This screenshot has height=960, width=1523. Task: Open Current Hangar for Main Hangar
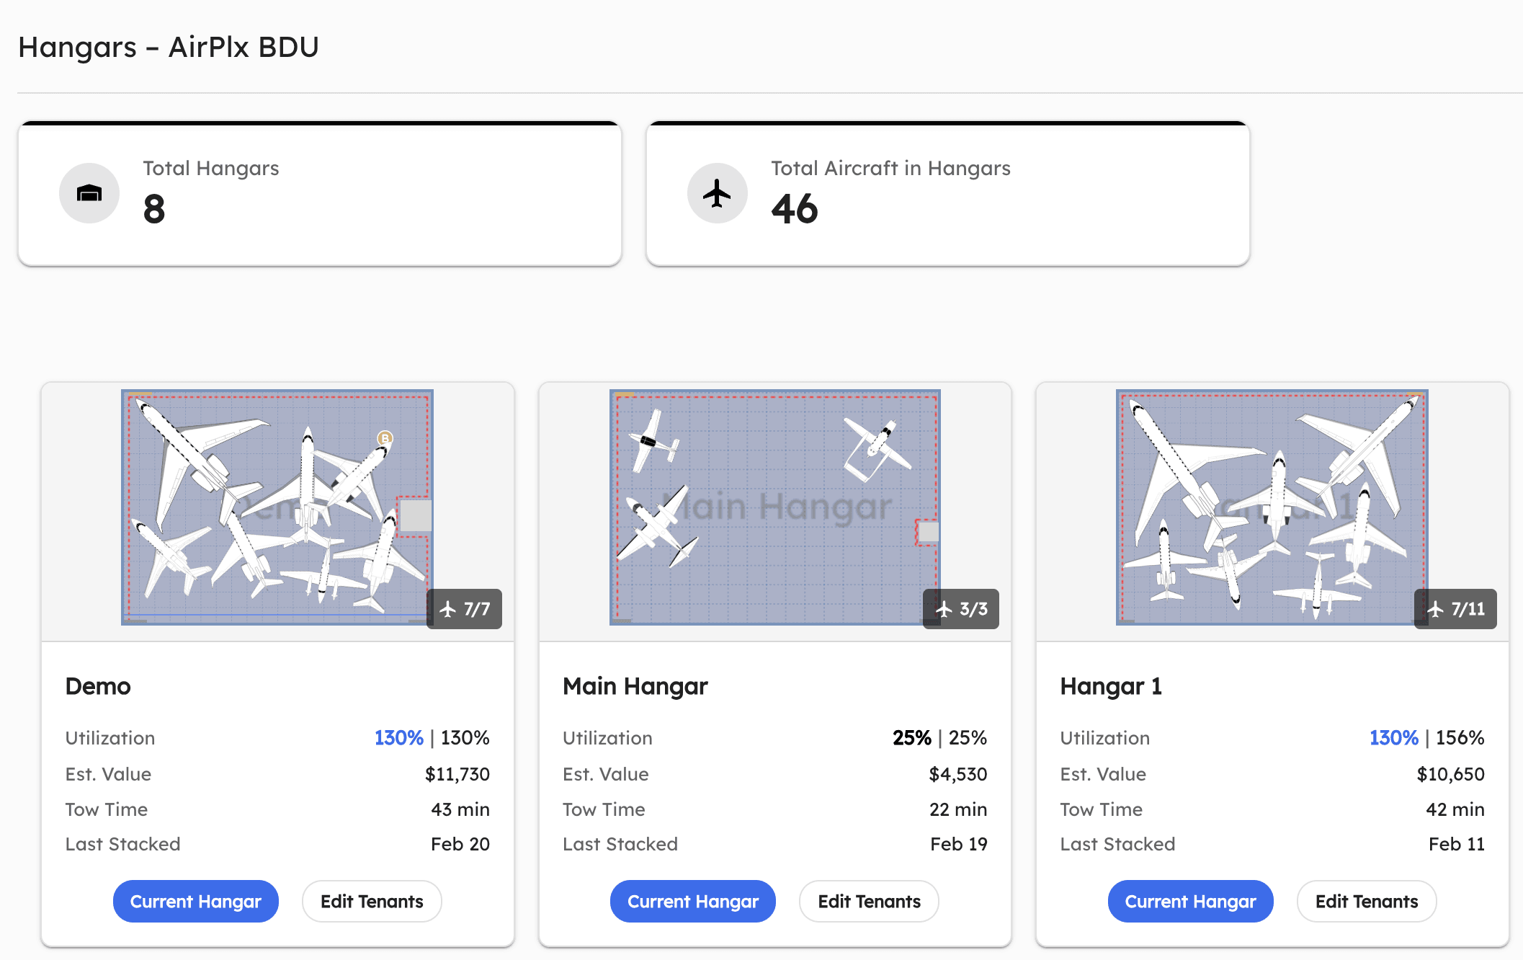pyautogui.click(x=692, y=901)
